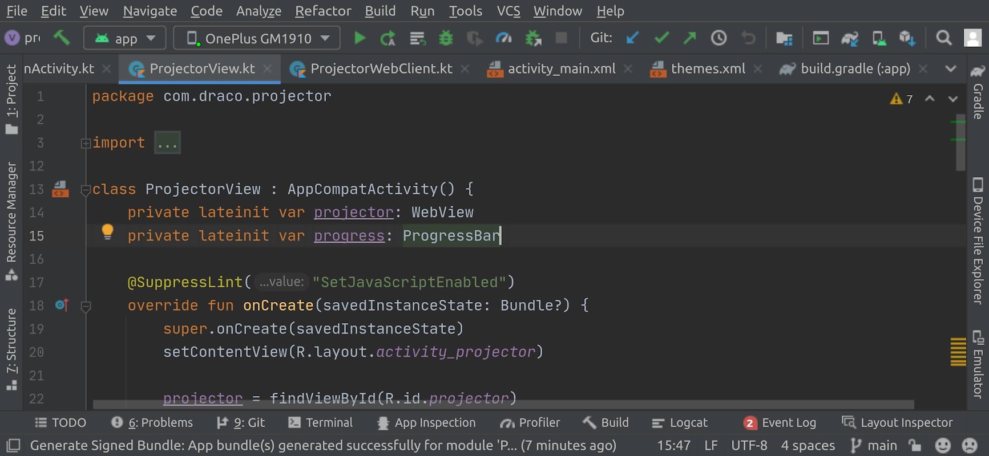
Task: Show Git history clock icon
Action: [718, 38]
